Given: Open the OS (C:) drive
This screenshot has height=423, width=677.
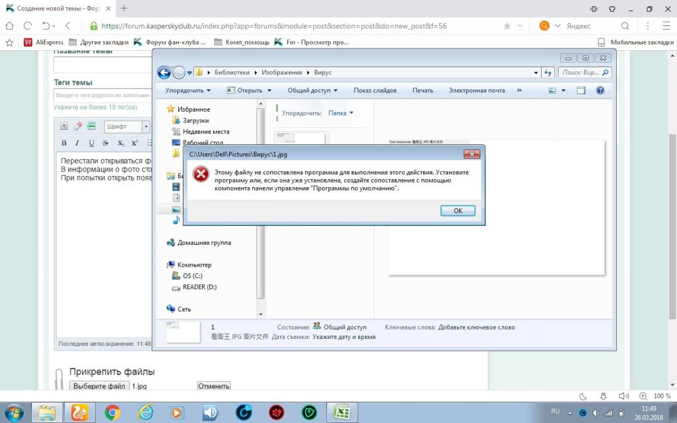Looking at the screenshot, I should [x=192, y=276].
